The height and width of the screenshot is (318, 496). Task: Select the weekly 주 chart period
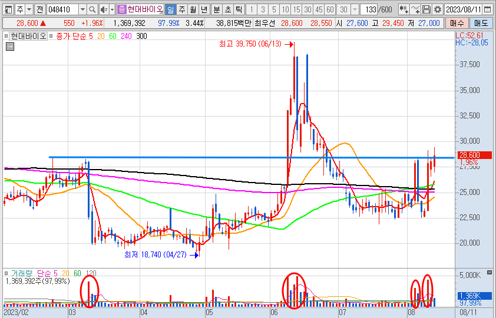[182, 9]
